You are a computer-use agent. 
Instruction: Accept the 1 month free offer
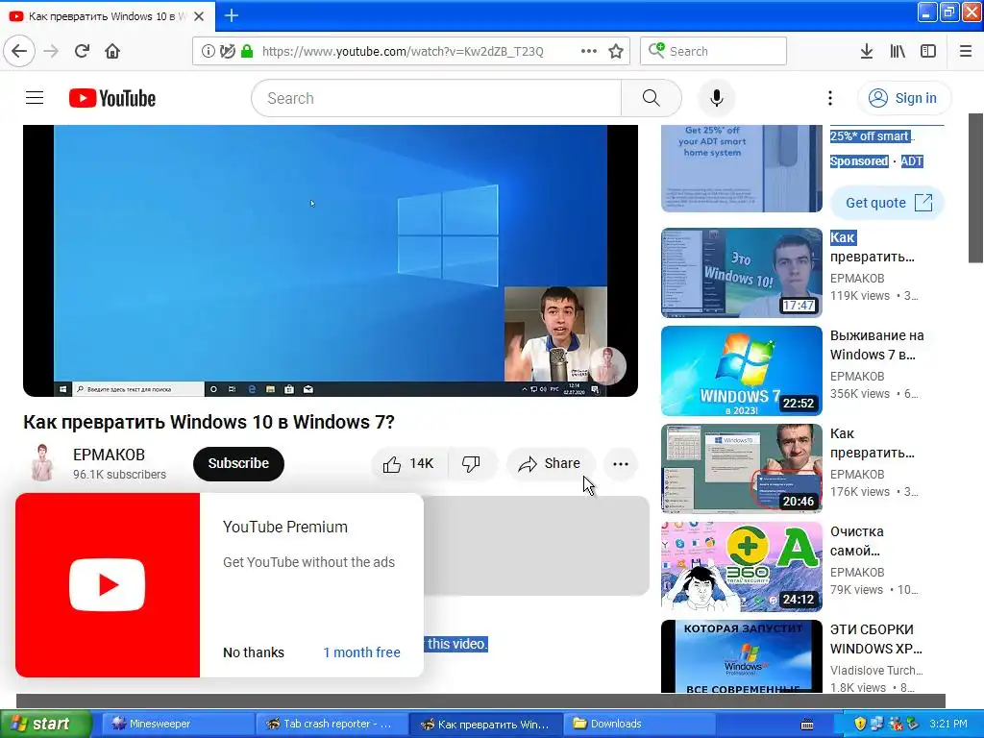(x=361, y=652)
